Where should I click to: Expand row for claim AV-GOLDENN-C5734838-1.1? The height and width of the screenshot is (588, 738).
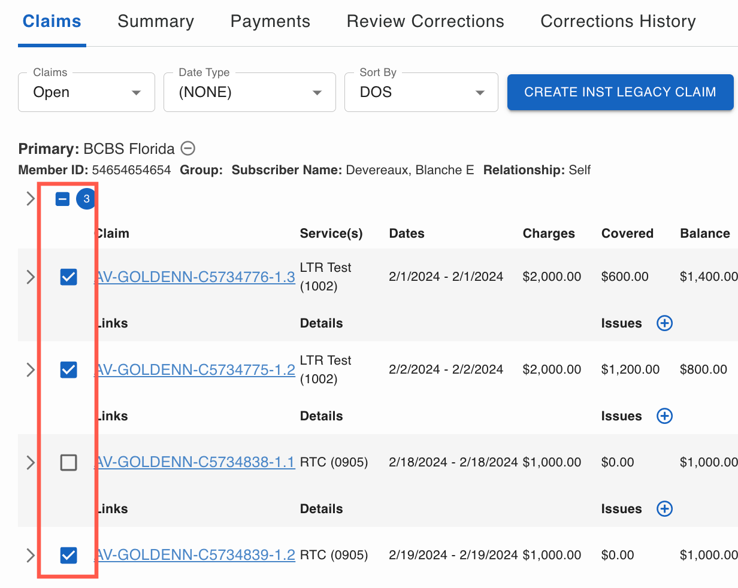coord(31,462)
